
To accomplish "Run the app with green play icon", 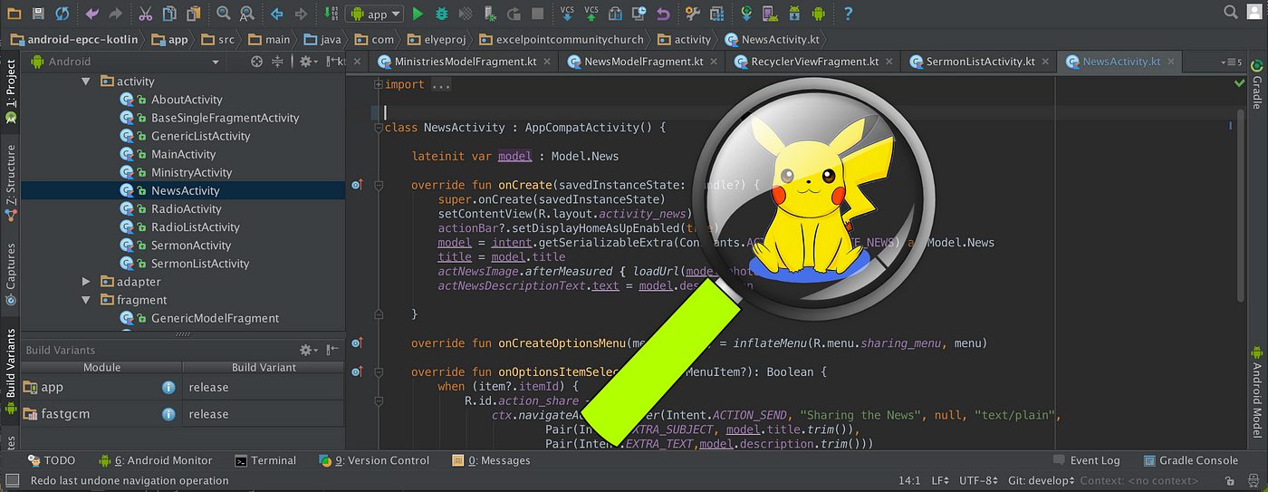I will click(418, 14).
